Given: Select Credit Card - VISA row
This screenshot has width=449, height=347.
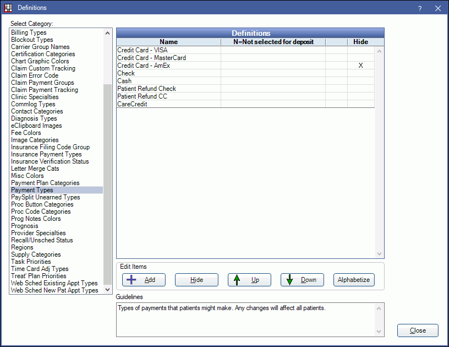Looking at the screenshot, I should [245, 50].
